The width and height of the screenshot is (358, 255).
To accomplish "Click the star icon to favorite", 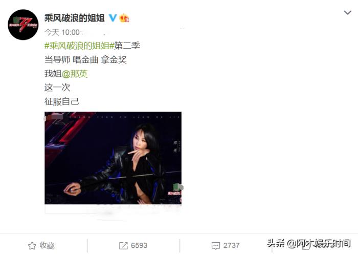I will pos(32,246).
